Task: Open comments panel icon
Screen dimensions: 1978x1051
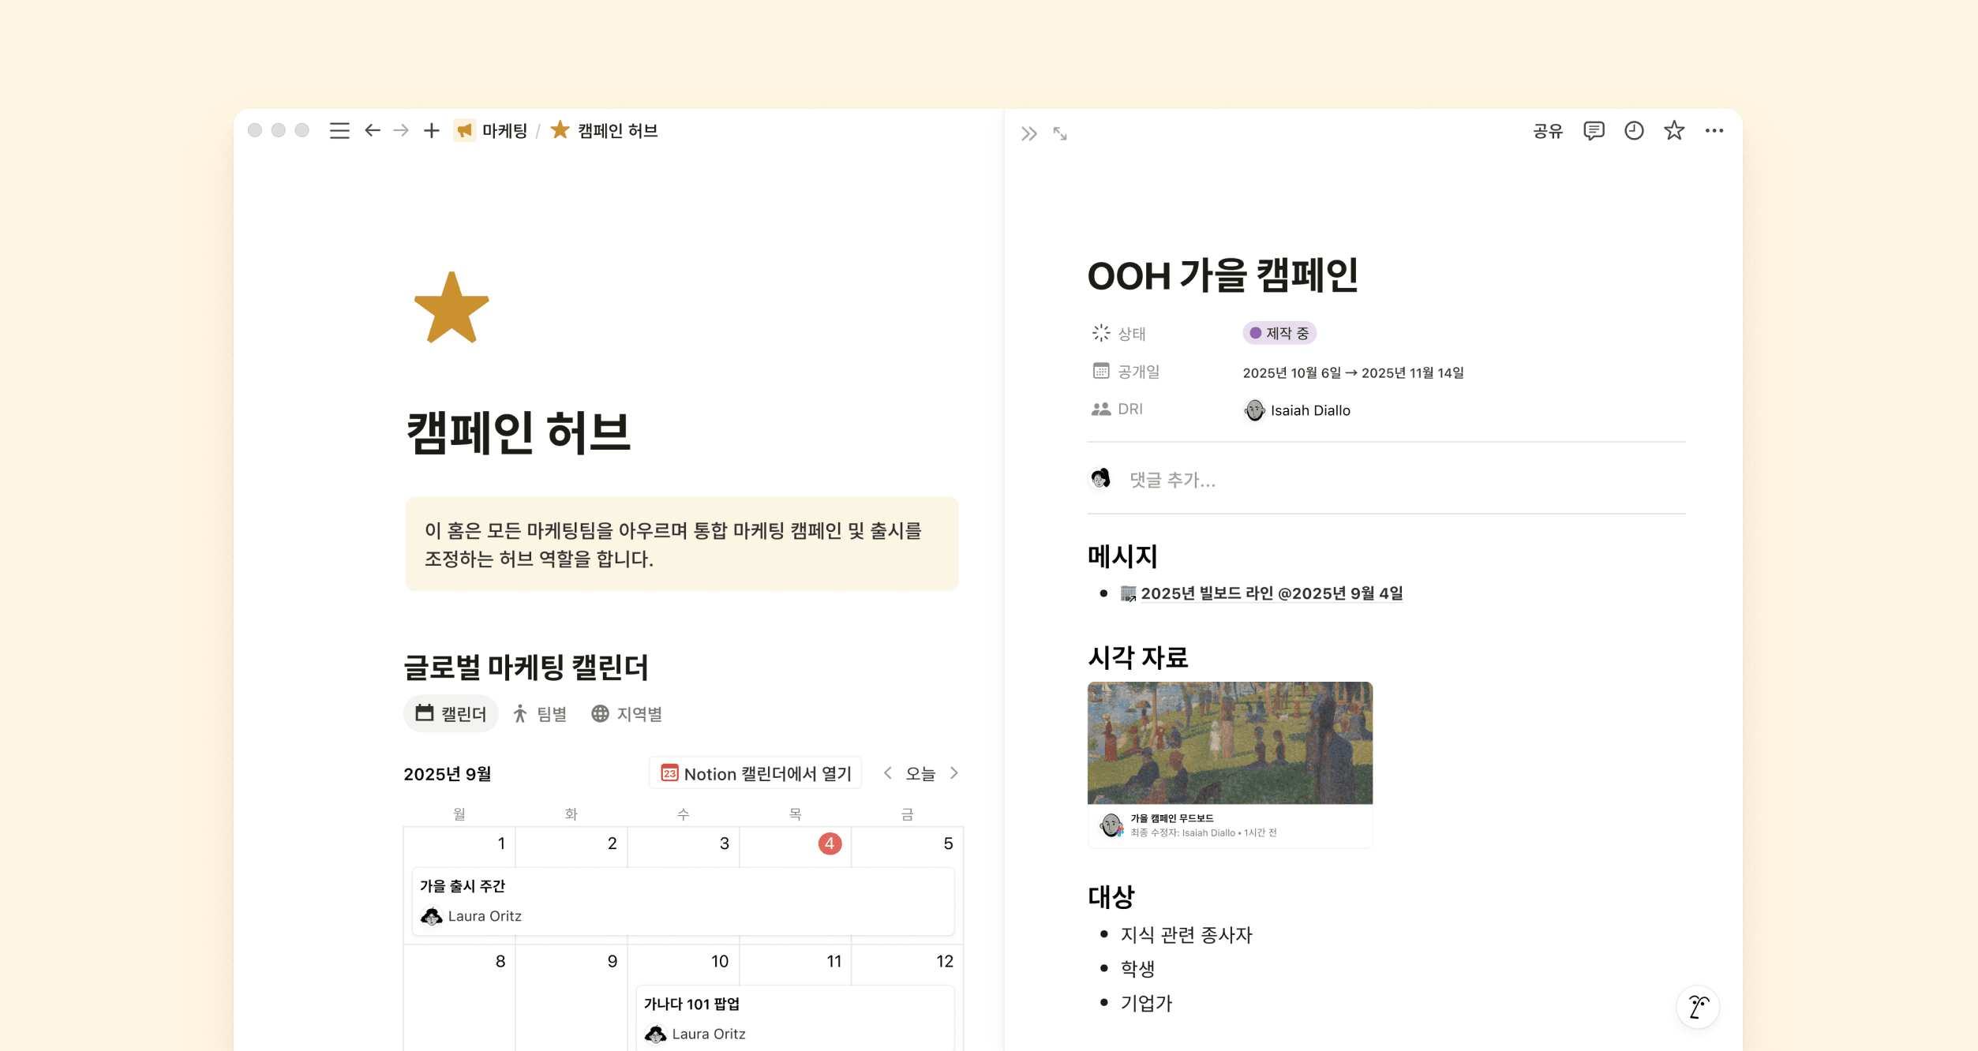Action: click(1594, 131)
